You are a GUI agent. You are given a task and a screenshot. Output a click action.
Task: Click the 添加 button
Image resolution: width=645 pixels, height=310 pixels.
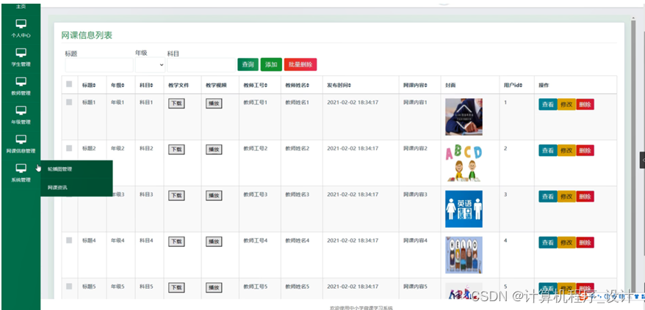pyautogui.click(x=271, y=64)
